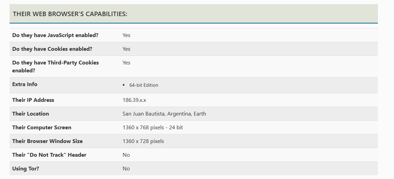This screenshot has height=179, width=394.
Task: Click the "Do Not Track" Header label
Action: (49, 155)
